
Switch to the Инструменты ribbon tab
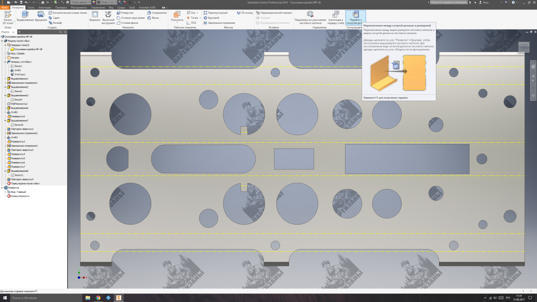pyautogui.click(x=79, y=8)
